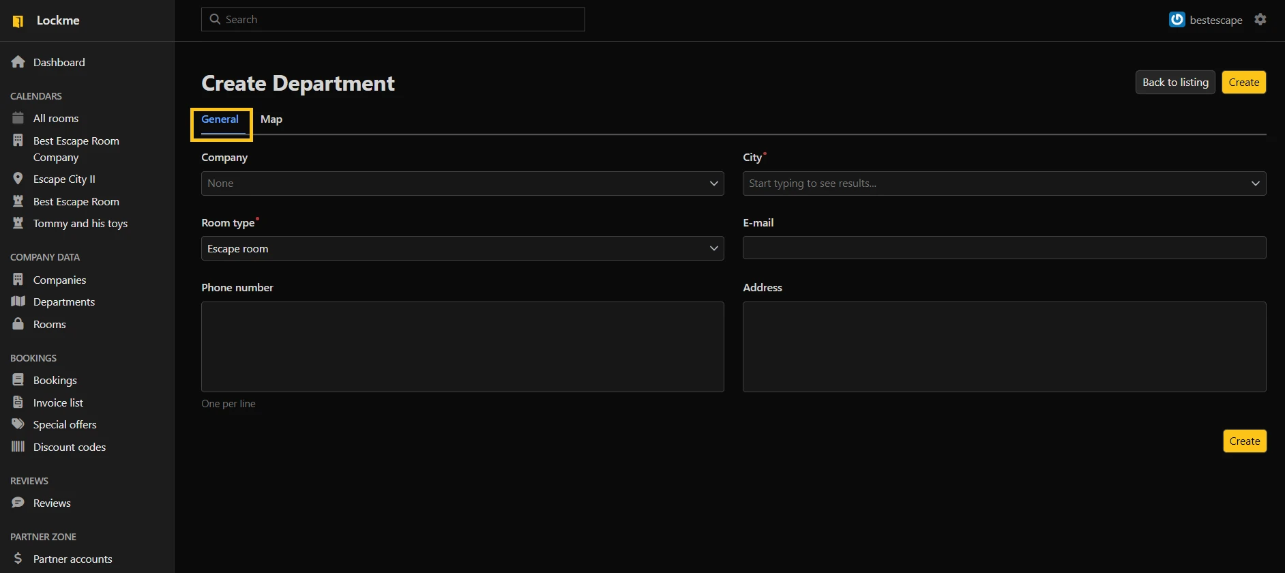The height and width of the screenshot is (573, 1285).
Task: Click the Discount codes barcode icon
Action: 18,447
